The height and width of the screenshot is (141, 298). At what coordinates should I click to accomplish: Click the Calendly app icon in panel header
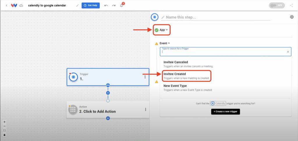coord(155,17)
